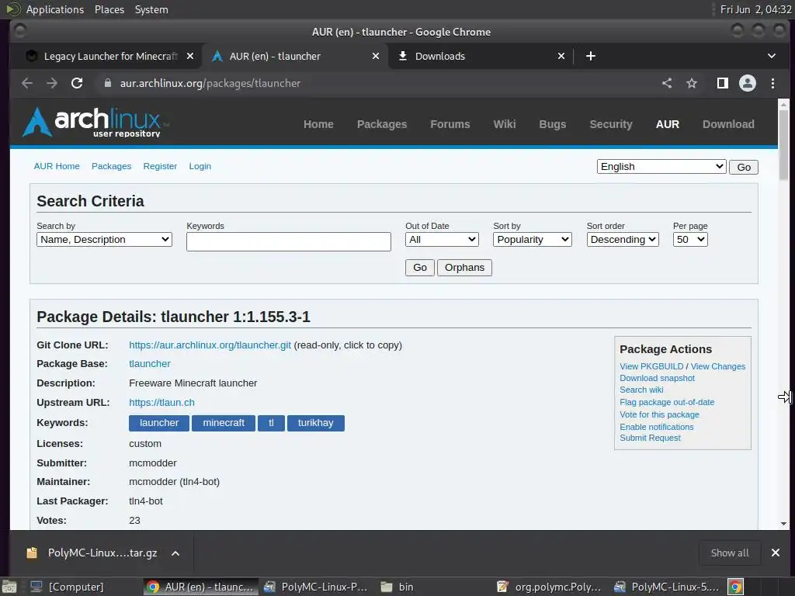The image size is (795, 596).
Task: Close the Legacy Launcher for Minecraft tab
Action: click(x=189, y=56)
